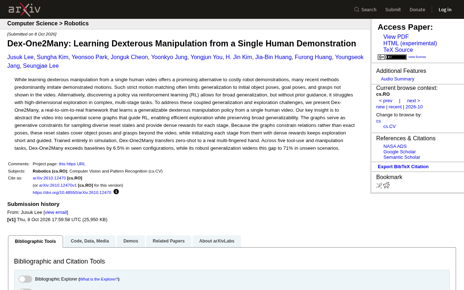Open the View PDF link

coord(396,37)
